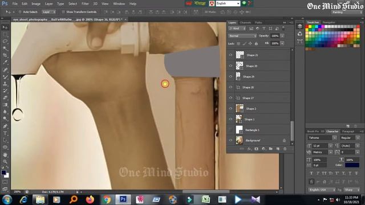Select the Rectangular Marquee tool
The width and height of the screenshot is (365, 205).
tap(5, 34)
